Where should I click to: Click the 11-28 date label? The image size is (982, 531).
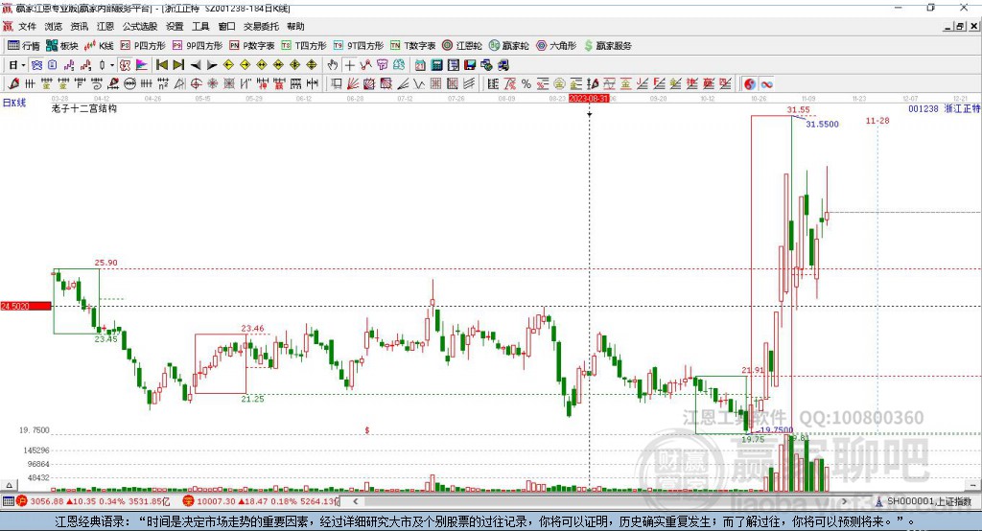tap(877, 120)
